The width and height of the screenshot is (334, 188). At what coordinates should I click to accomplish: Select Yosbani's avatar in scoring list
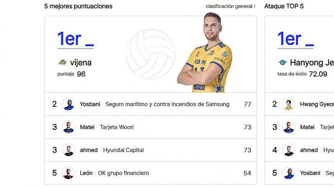[68, 104]
